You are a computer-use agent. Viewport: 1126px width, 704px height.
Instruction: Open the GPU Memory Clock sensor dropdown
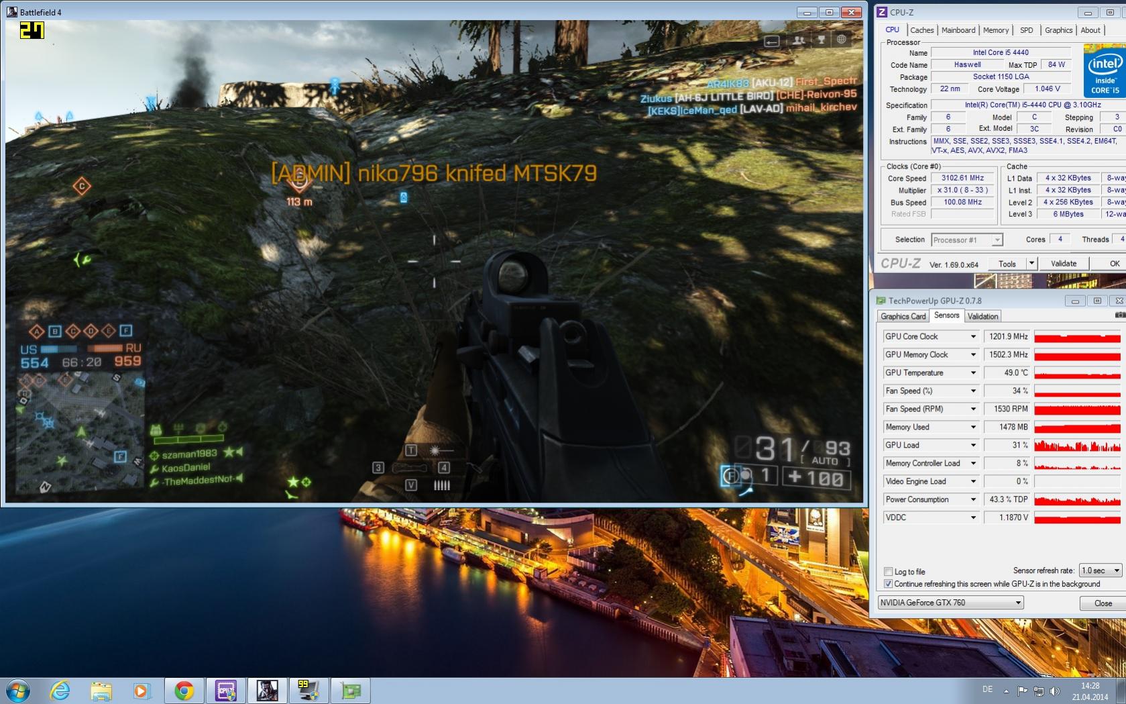coord(973,354)
